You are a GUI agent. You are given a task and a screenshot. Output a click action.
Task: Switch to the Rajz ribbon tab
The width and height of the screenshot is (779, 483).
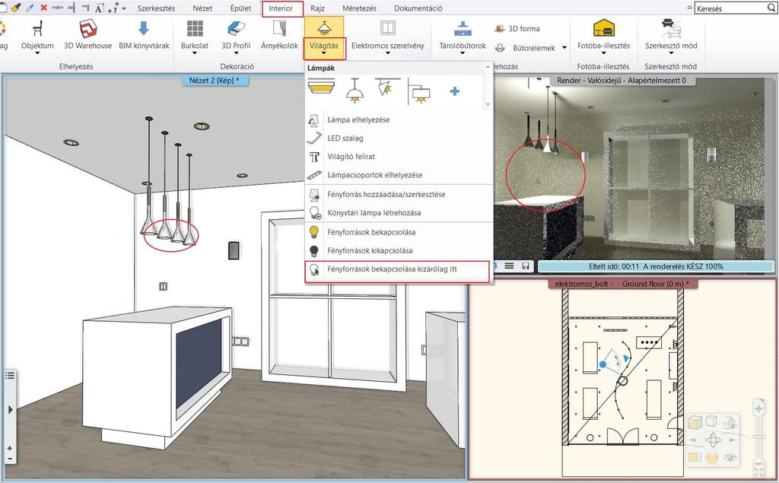tap(317, 8)
